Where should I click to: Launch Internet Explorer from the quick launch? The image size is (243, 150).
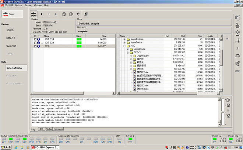(16, 147)
